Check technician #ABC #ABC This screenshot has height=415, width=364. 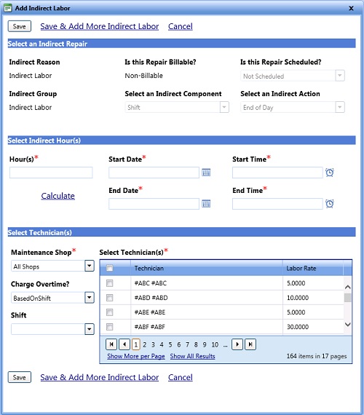(x=110, y=283)
